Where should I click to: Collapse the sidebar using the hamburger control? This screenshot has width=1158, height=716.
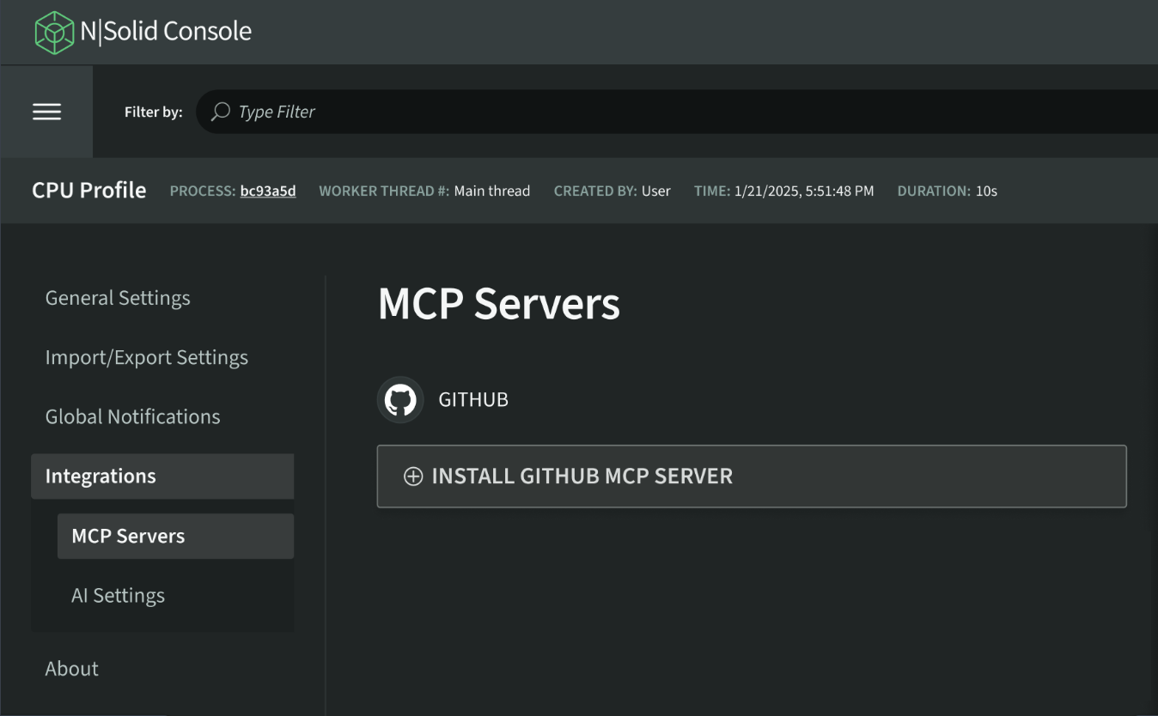pos(47,112)
